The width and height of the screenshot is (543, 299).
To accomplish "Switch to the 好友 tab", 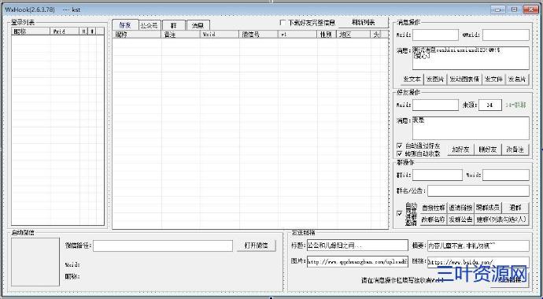I will [125, 25].
